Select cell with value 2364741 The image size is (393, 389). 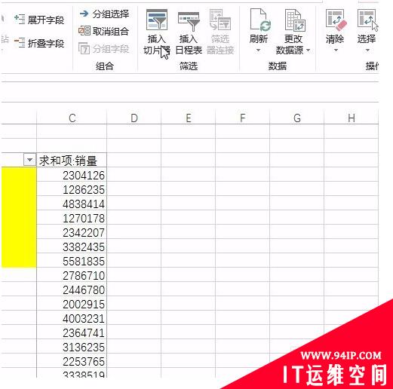(x=72, y=332)
